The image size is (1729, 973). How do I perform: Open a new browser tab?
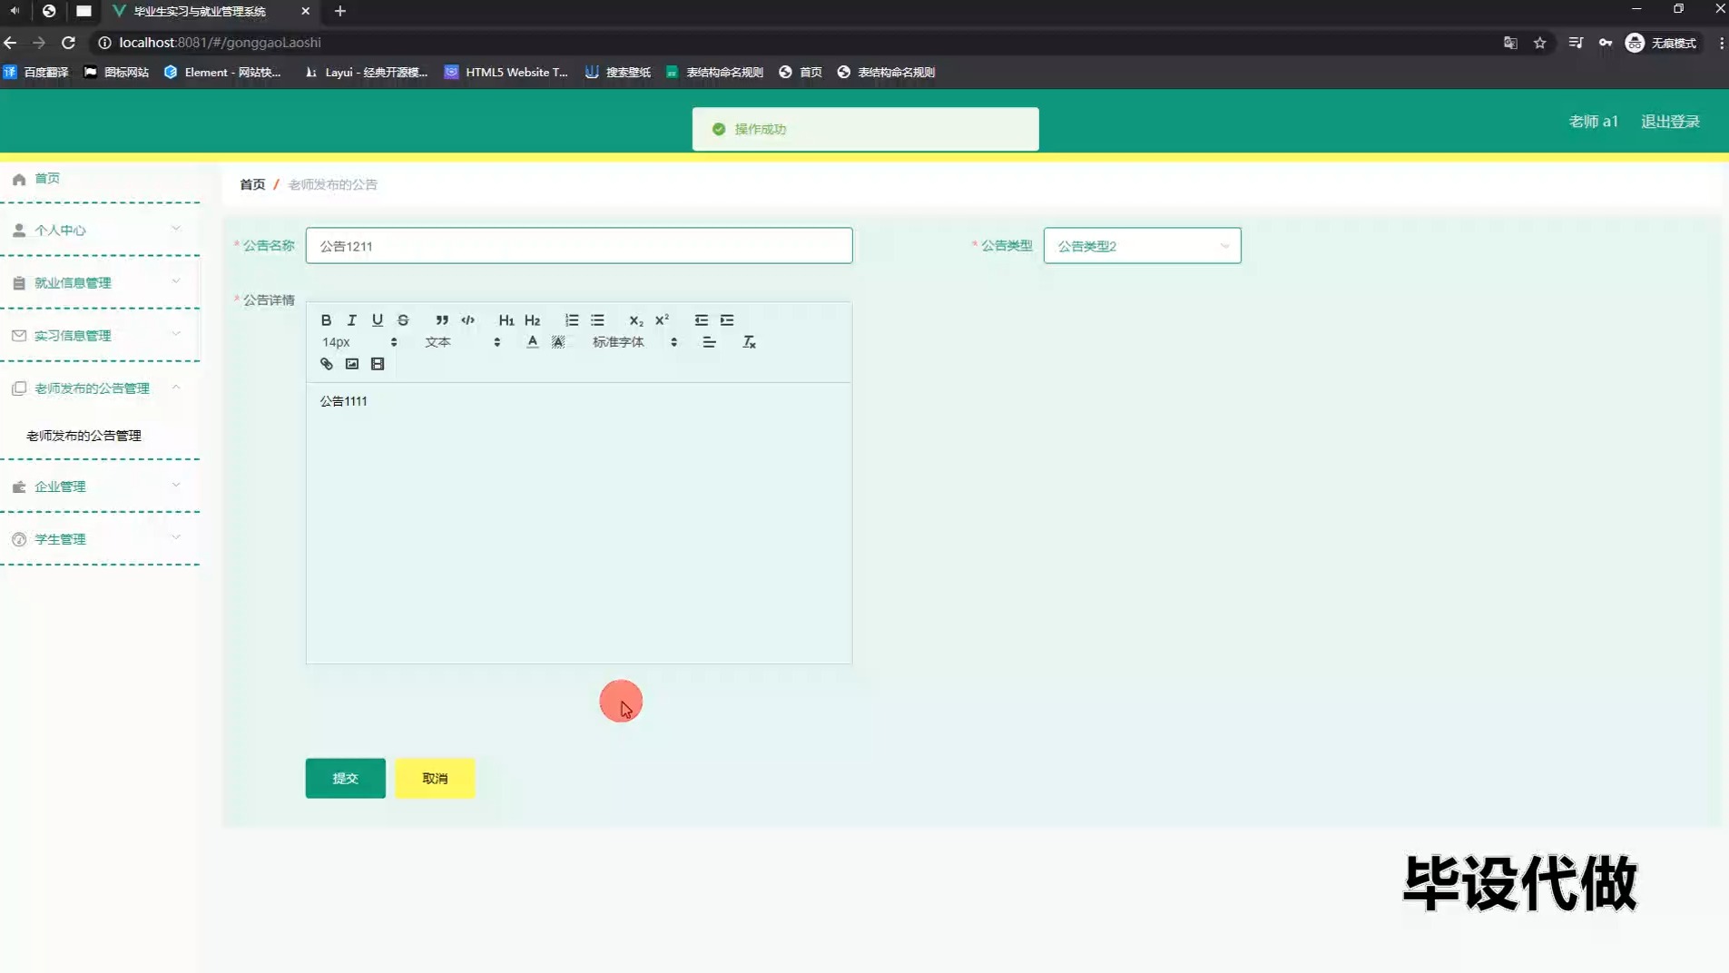340,11
